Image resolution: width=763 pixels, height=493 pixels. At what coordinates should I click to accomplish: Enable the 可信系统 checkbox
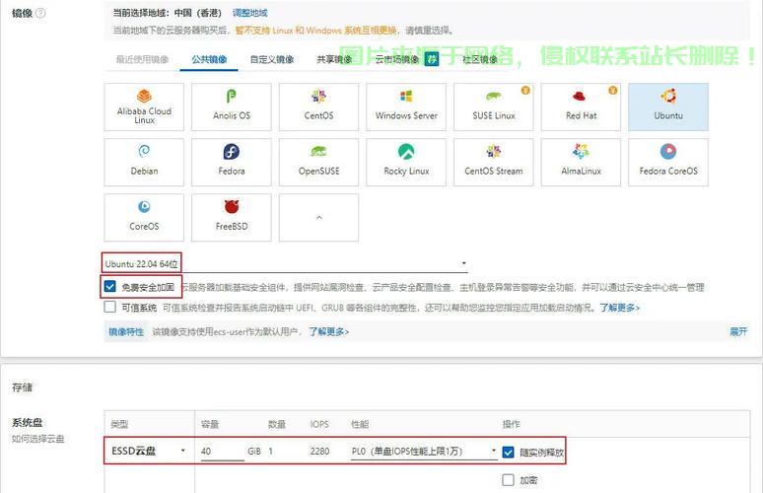pos(110,307)
